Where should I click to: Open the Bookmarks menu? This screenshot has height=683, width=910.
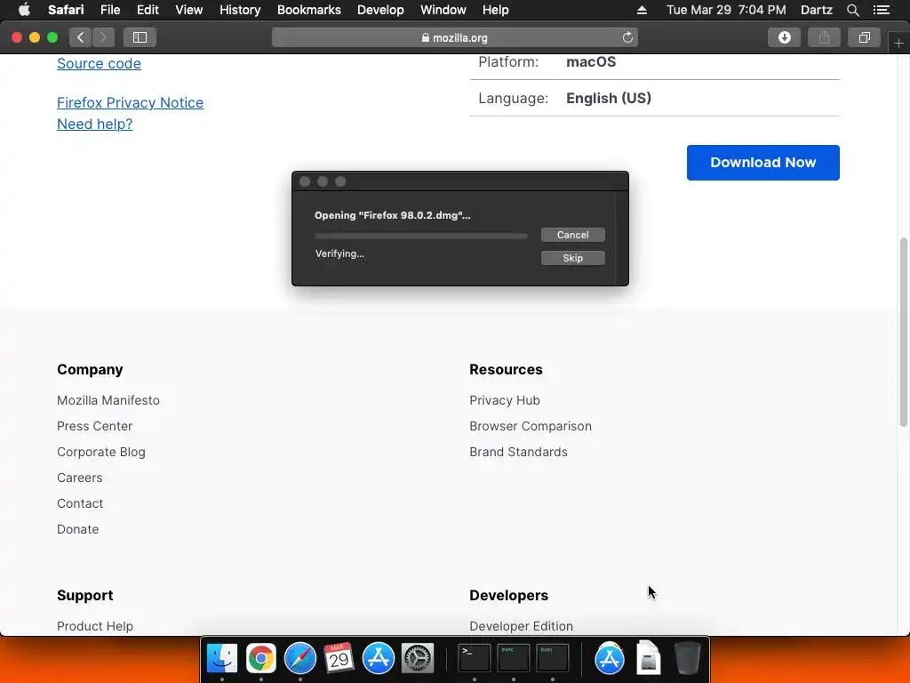coord(308,10)
